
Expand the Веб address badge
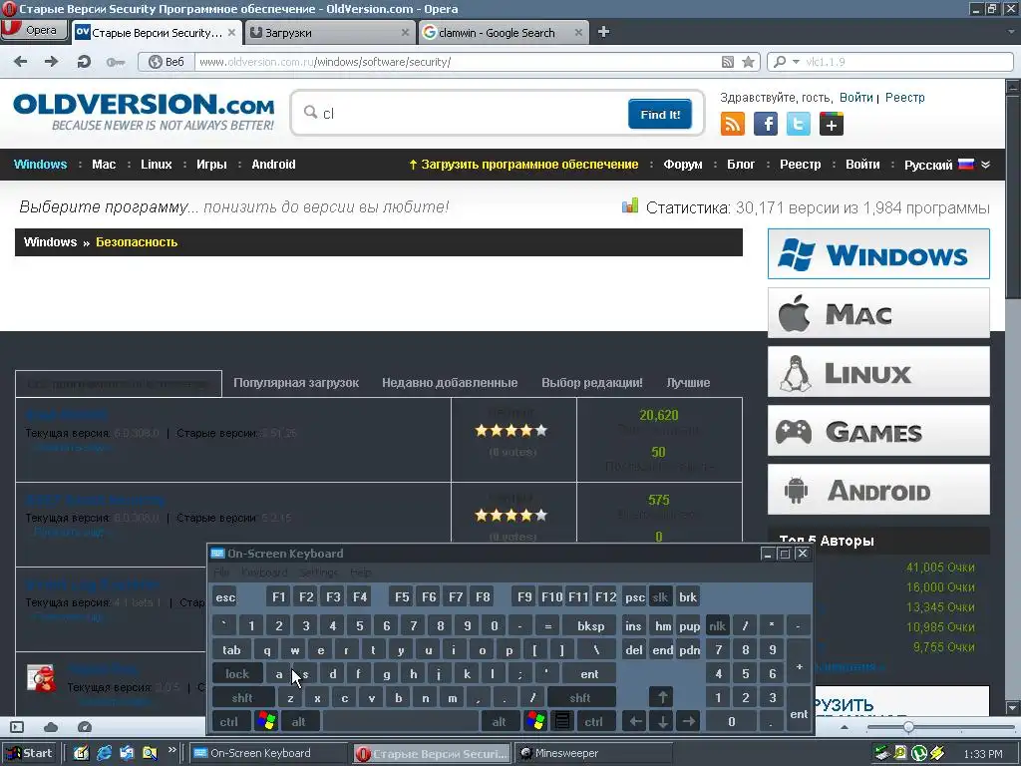pyautogui.click(x=167, y=62)
